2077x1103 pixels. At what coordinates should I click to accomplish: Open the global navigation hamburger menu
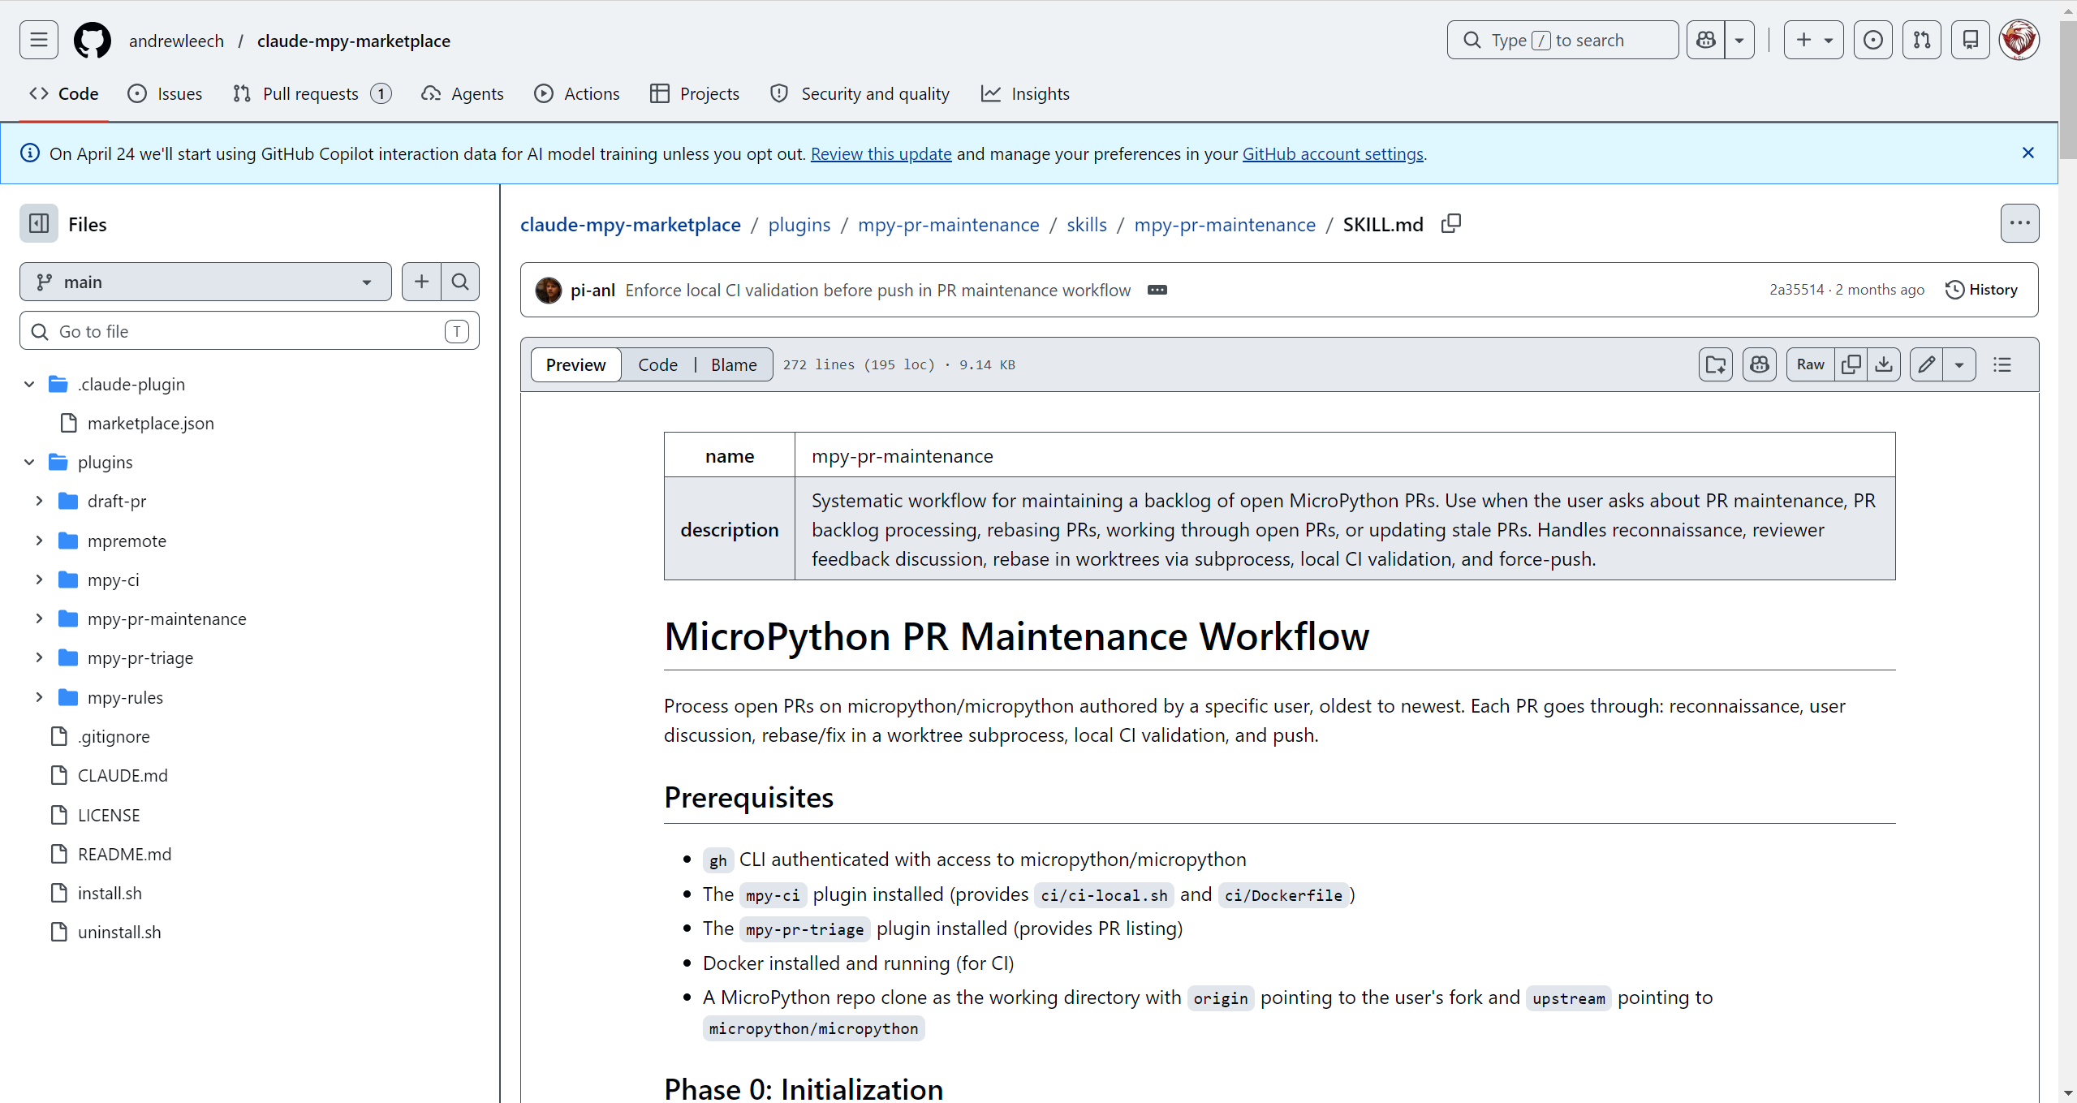tap(39, 40)
